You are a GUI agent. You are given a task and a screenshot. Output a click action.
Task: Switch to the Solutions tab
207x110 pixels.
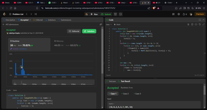[50, 20]
